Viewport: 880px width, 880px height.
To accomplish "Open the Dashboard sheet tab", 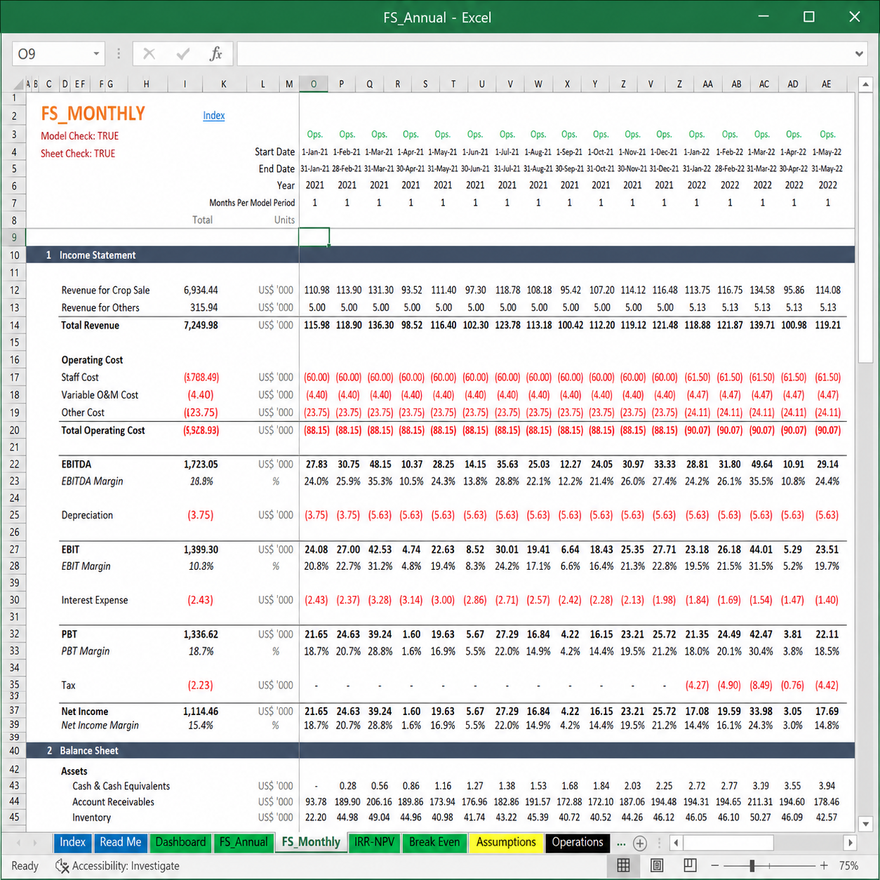I will coord(180,842).
